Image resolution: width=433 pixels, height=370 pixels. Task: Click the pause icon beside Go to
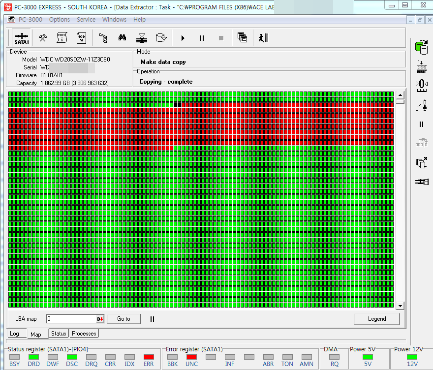coord(152,319)
